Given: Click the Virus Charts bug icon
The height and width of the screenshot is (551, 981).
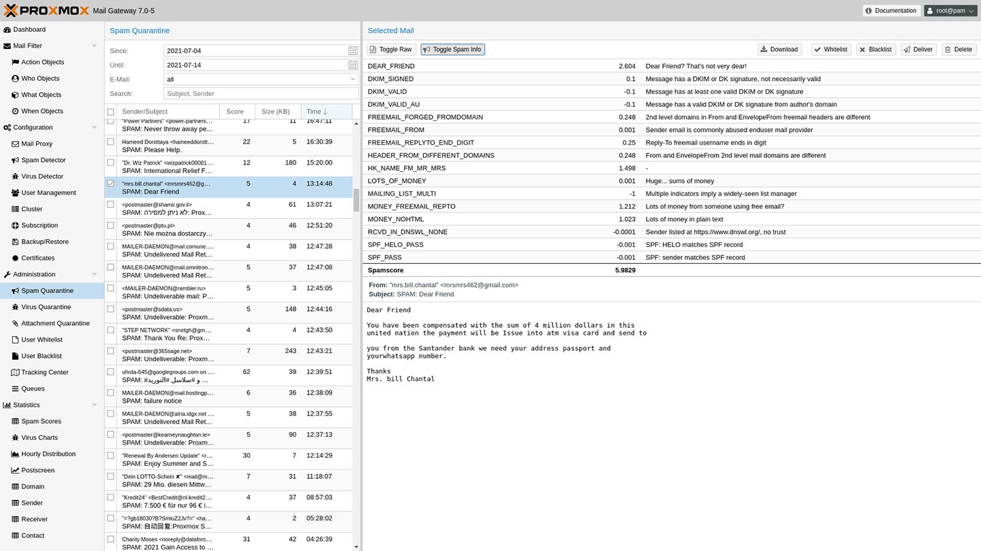Looking at the screenshot, I should click(15, 437).
